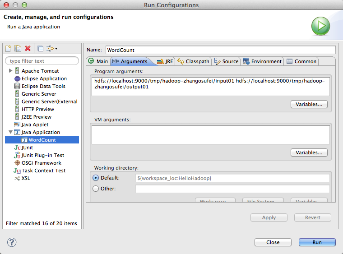
Task: Select the HTTP Preview tree entry
Action: click(38, 109)
